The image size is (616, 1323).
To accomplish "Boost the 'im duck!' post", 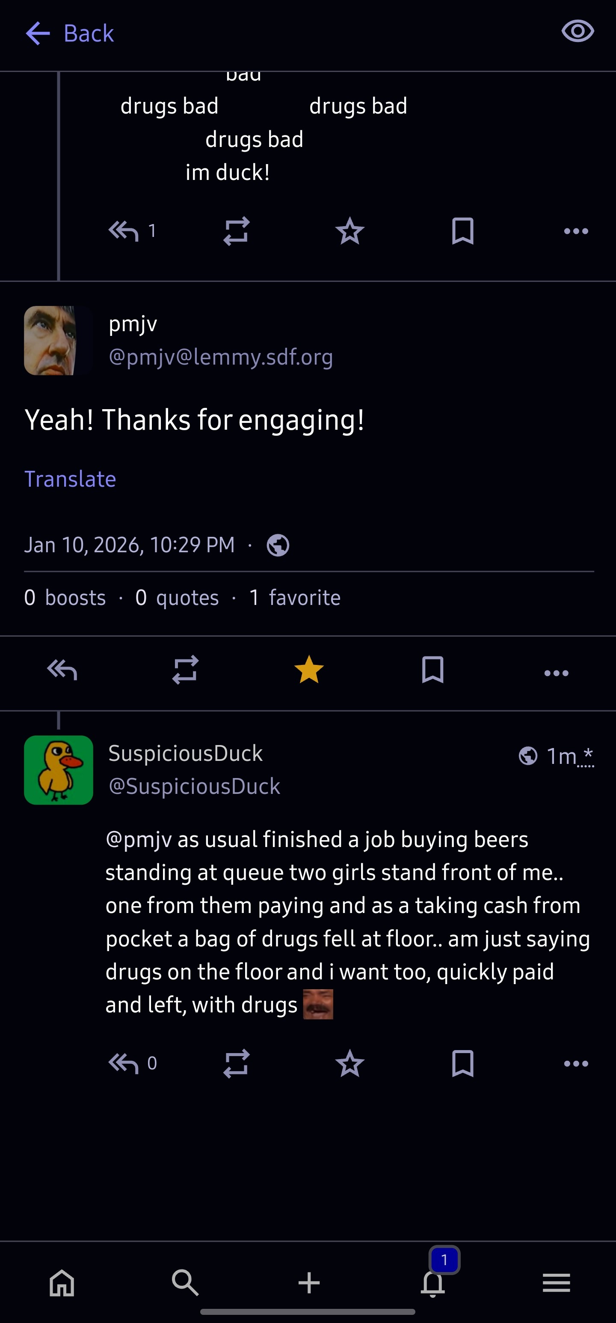I will [237, 231].
